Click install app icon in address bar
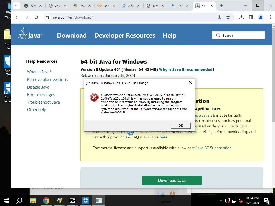Image resolution: width=275 pixels, height=206 pixels. pyautogui.click(x=219, y=17)
